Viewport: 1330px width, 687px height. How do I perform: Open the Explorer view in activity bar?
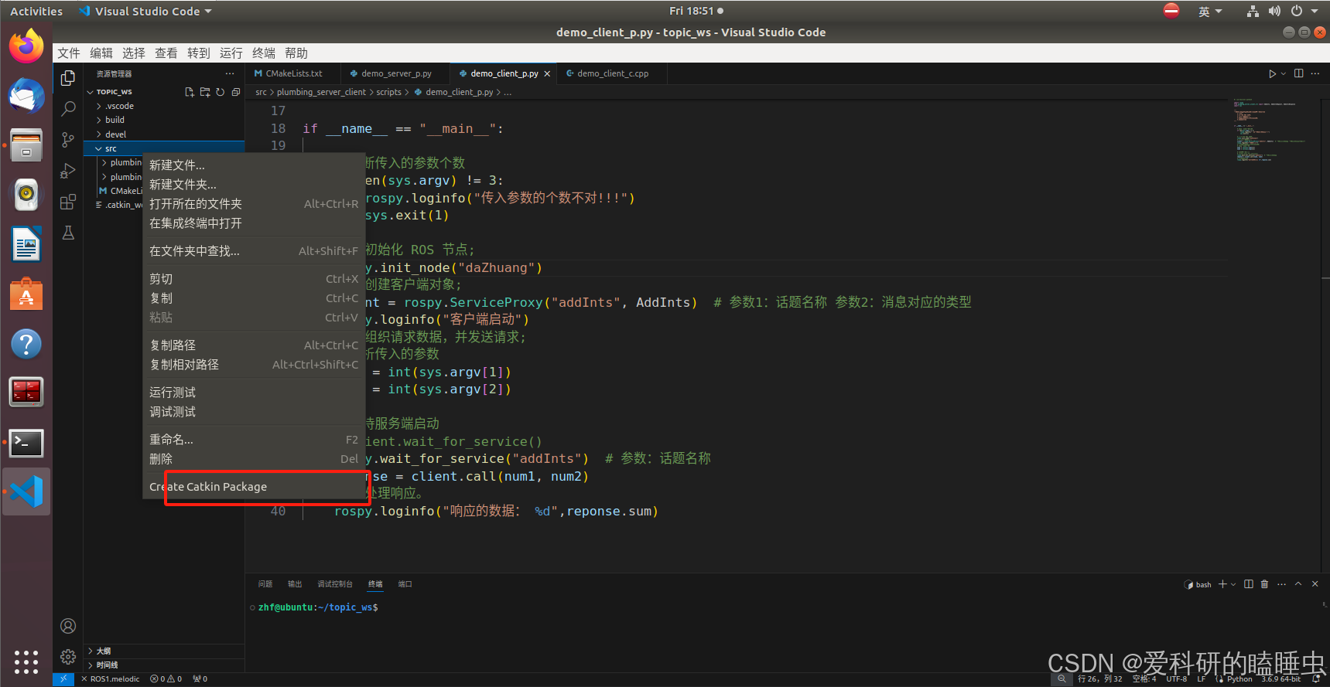click(x=68, y=78)
